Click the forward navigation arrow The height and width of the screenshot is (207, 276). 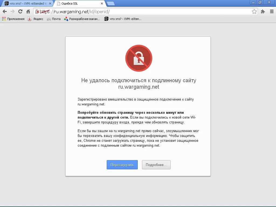pyautogui.click(x=12, y=12)
